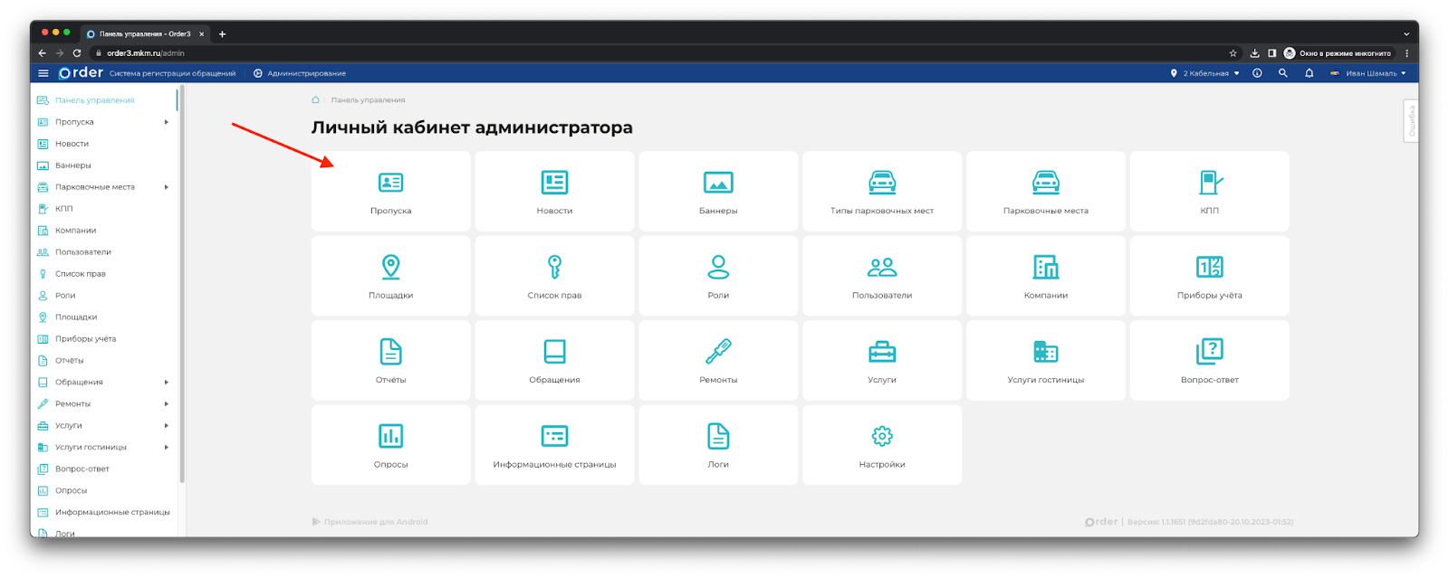
Task: Click Администрирование in the top bar
Action: 306,73
